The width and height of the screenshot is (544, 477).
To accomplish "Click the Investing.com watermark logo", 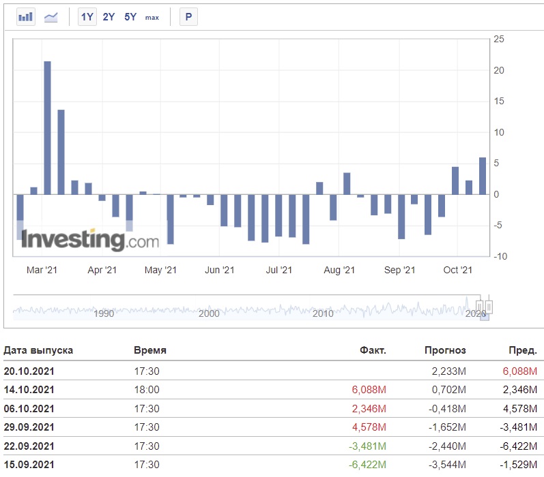I will pyautogui.click(x=90, y=239).
